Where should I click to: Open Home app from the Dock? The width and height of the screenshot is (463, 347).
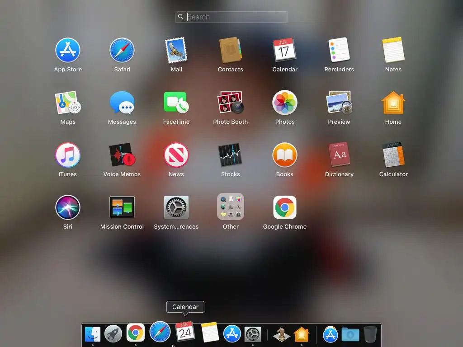302,334
